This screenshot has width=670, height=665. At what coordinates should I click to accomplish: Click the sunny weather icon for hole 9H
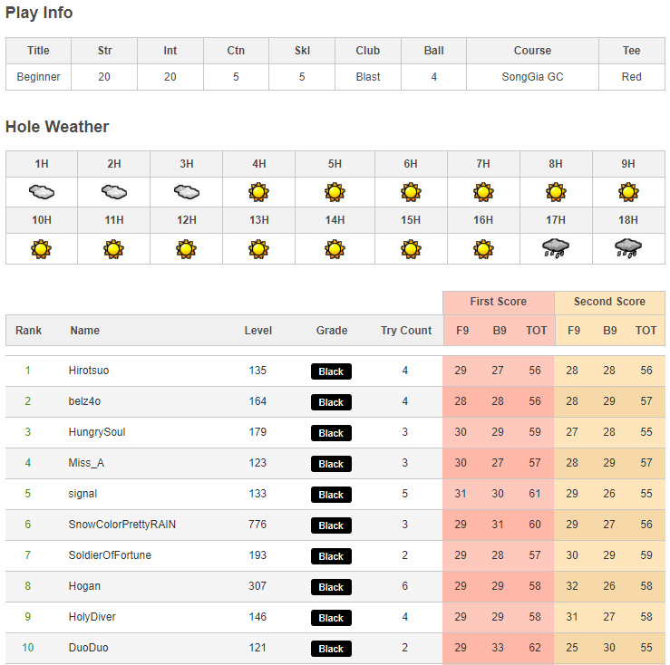(628, 192)
